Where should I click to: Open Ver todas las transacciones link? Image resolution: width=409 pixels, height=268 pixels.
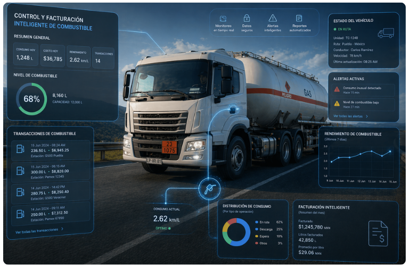pyautogui.click(x=37, y=230)
